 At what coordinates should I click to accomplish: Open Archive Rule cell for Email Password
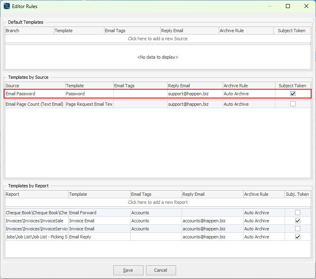point(248,94)
